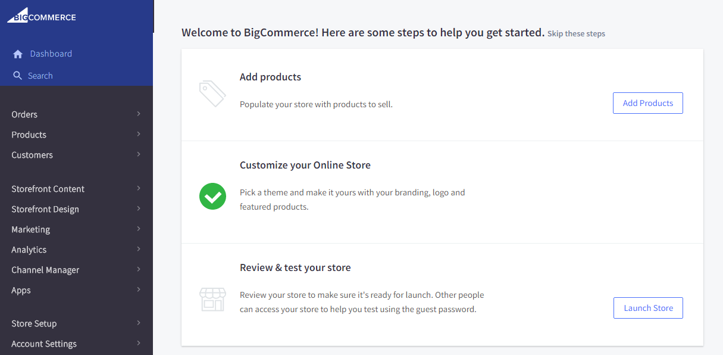Open the Dashboard via the home icon
Image resolution: width=723 pixels, height=355 pixels.
18,54
